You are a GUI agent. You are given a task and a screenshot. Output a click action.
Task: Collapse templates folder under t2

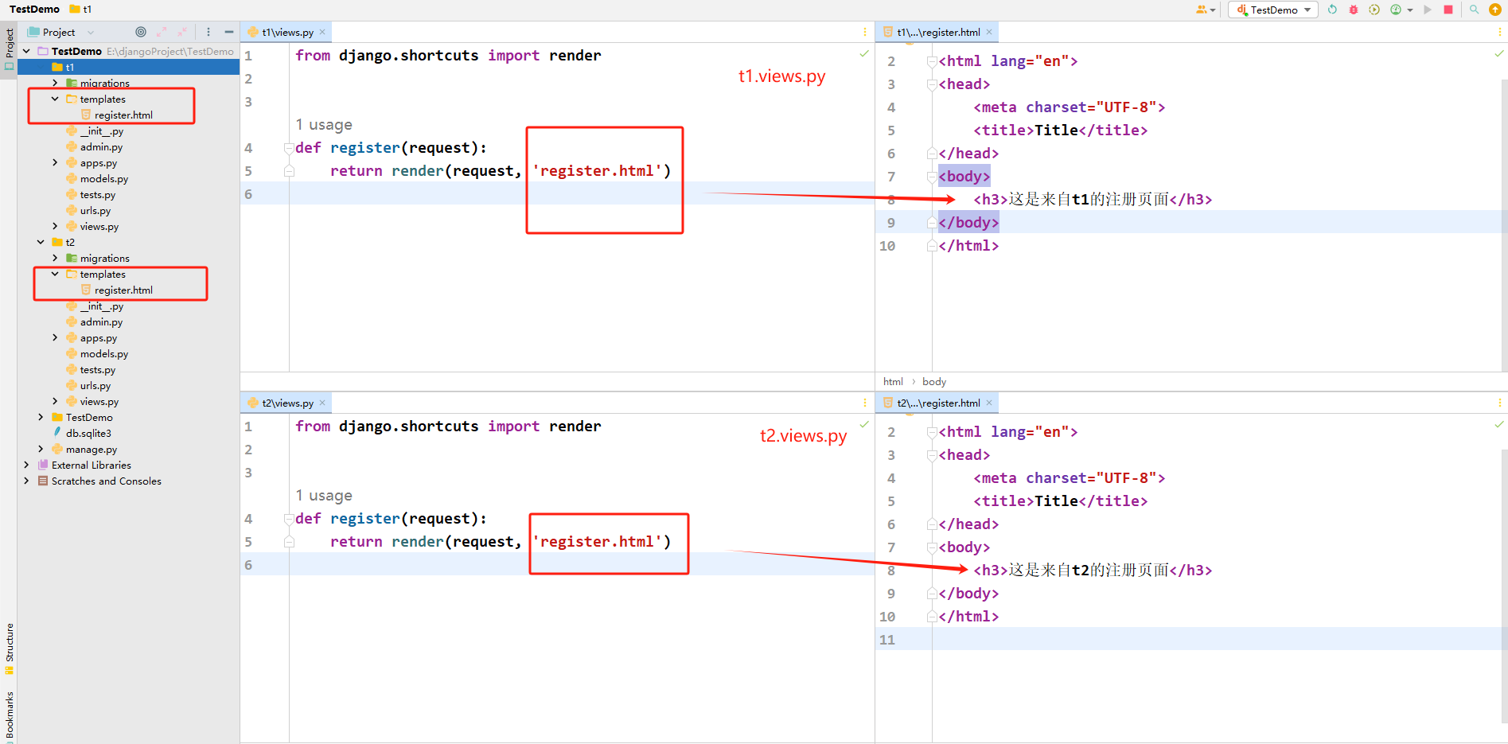(x=55, y=274)
